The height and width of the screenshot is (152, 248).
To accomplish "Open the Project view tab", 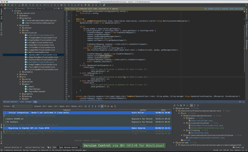I will (x=9, y=9).
